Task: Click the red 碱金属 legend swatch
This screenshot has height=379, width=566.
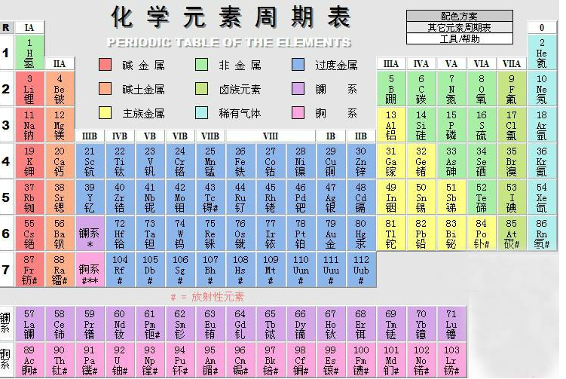Action: coord(105,65)
